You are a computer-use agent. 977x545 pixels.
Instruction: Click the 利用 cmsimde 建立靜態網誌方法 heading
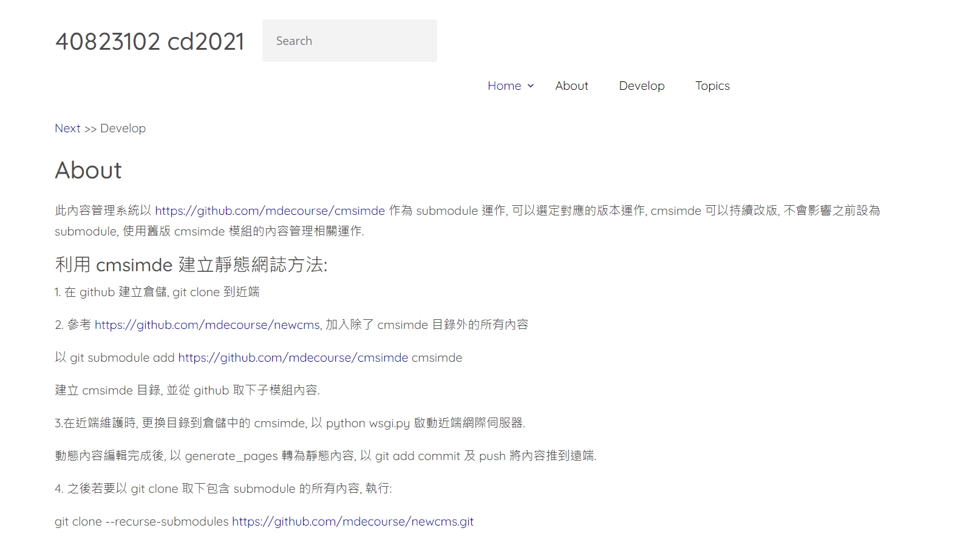(191, 265)
